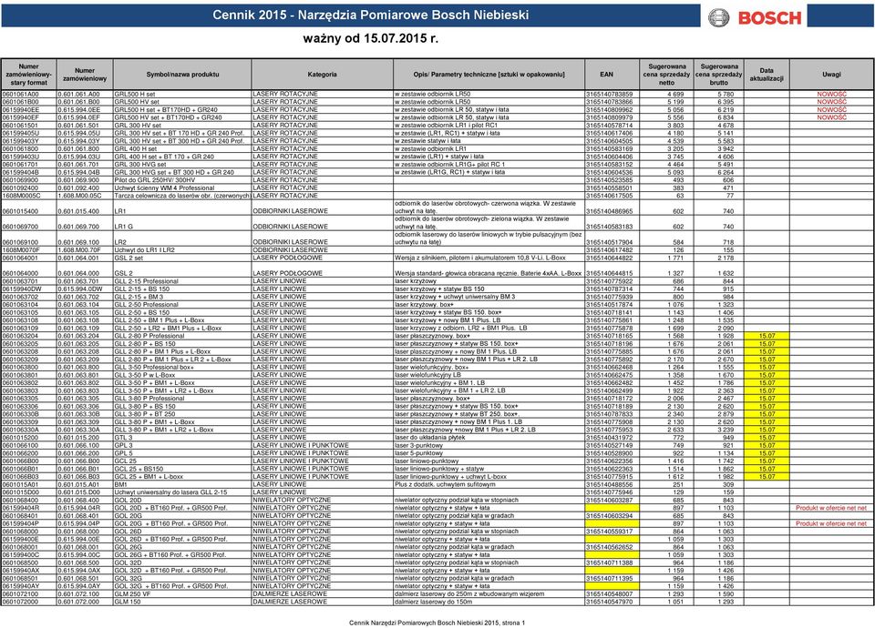This screenshot has width=875, height=628.
Task: Select order number cell 0.601.072.100
Action: [85, 593]
